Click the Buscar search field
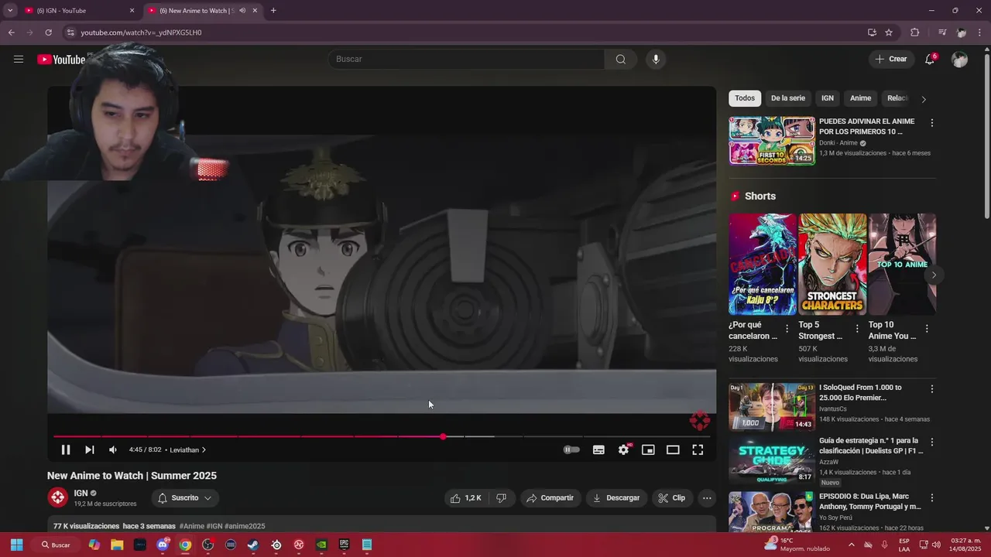Viewport: 991px width, 557px height. click(467, 59)
